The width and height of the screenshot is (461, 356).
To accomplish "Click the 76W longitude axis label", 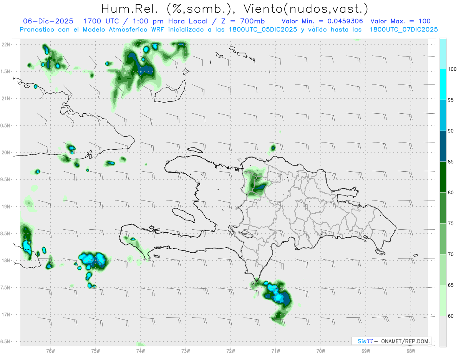I will pos(51,351).
